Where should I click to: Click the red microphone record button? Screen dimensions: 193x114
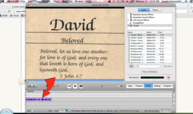(168, 78)
